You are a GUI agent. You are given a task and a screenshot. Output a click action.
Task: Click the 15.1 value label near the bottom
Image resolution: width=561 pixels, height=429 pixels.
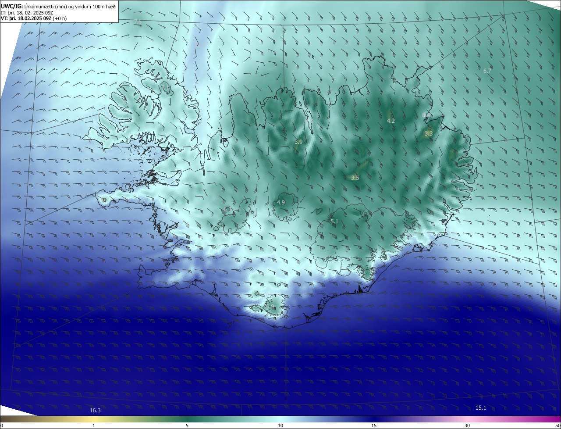click(481, 408)
